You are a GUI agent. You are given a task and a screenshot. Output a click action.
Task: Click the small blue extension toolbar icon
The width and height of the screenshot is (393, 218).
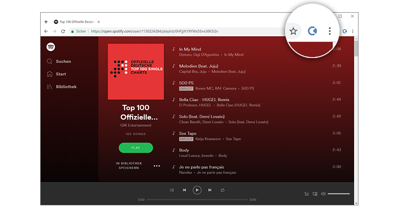345,31
